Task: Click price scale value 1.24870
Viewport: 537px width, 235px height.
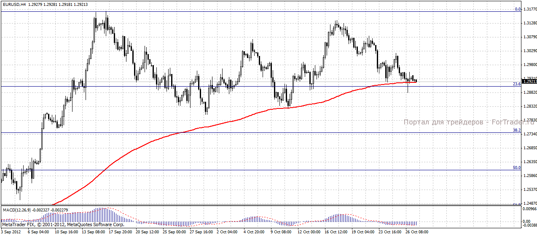Action: [530, 203]
